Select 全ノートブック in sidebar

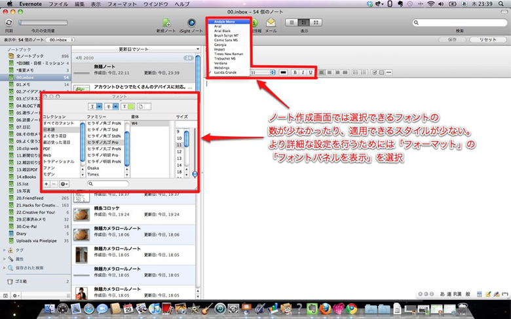click(35, 56)
